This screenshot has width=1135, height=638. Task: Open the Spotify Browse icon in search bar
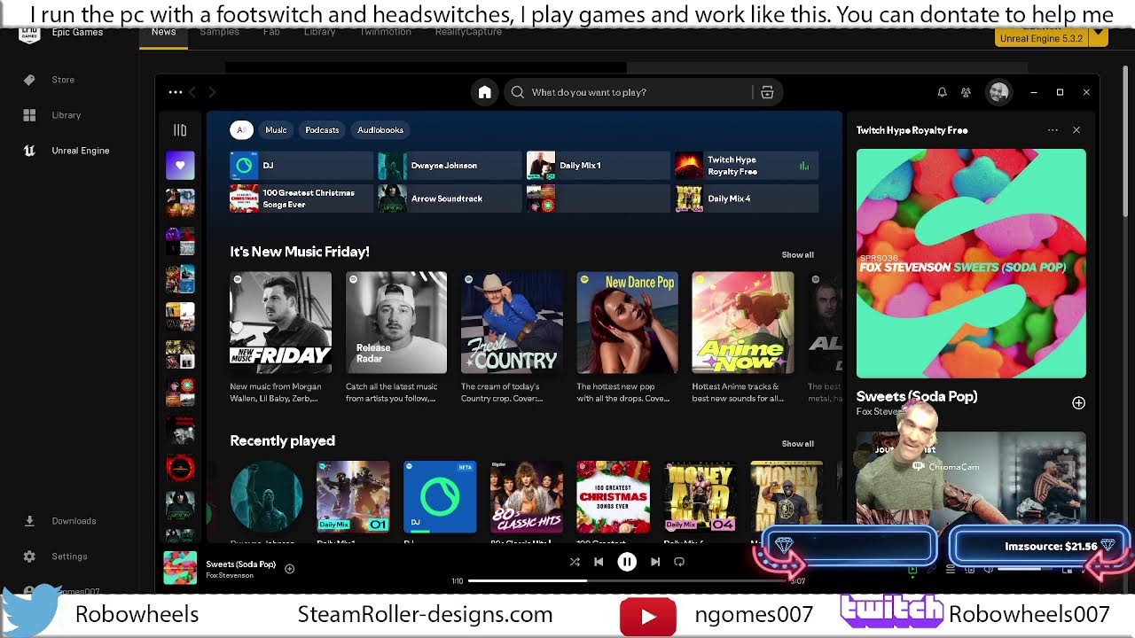(x=767, y=92)
